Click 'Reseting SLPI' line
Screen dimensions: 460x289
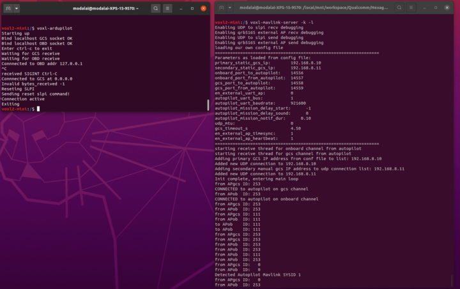[x=18, y=89]
